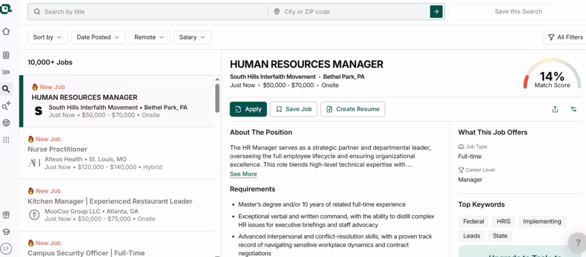The image size is (586, 257).
Task: Click the 10,000+ Jobs count text
Action: [50, 62]
